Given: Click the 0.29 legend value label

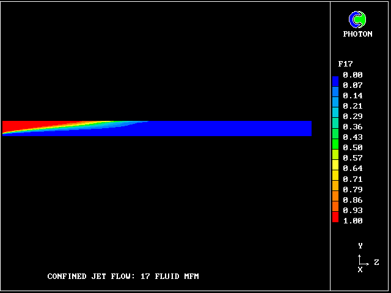Looking at the screenshot, I should tap(353, 116).
